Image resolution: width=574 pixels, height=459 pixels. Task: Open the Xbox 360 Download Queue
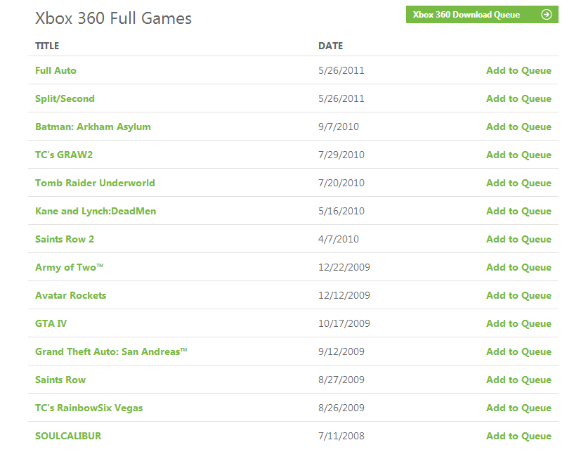[x=482, y=15]
